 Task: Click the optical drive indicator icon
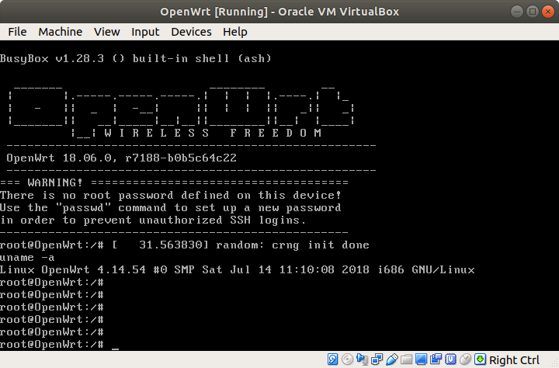pos(347,359)
